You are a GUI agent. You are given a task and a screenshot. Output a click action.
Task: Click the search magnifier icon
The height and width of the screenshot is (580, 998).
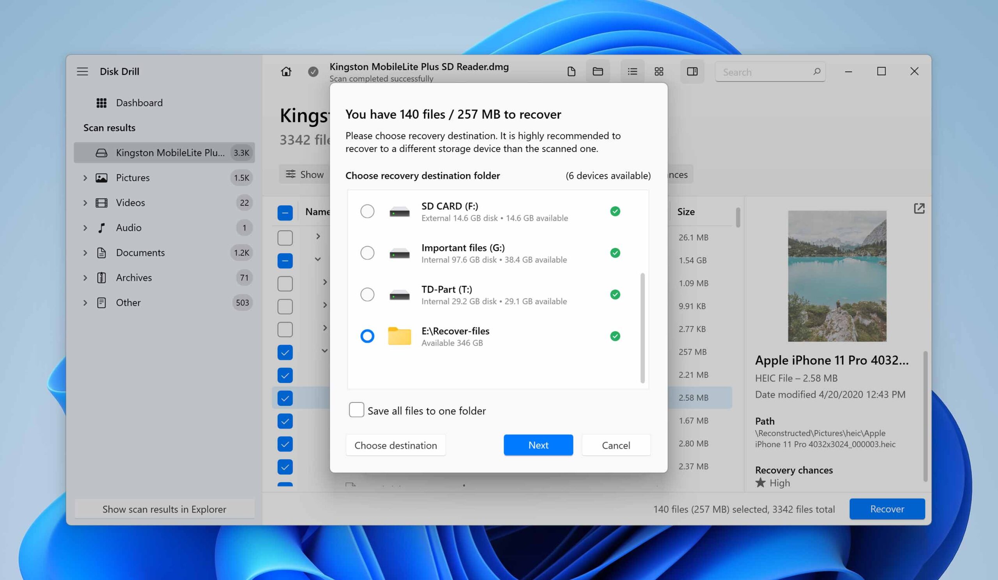(x=817, y=72)
